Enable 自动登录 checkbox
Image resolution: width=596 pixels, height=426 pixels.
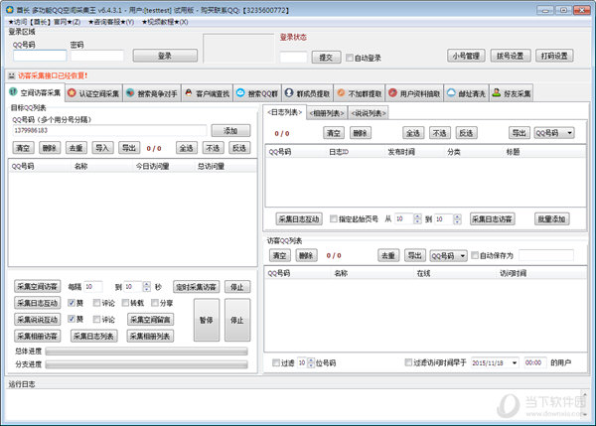tap(349, 58)
